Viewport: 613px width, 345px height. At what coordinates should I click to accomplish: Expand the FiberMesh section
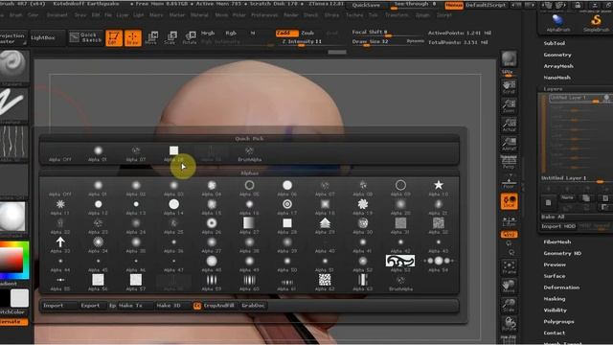[557, 241]
